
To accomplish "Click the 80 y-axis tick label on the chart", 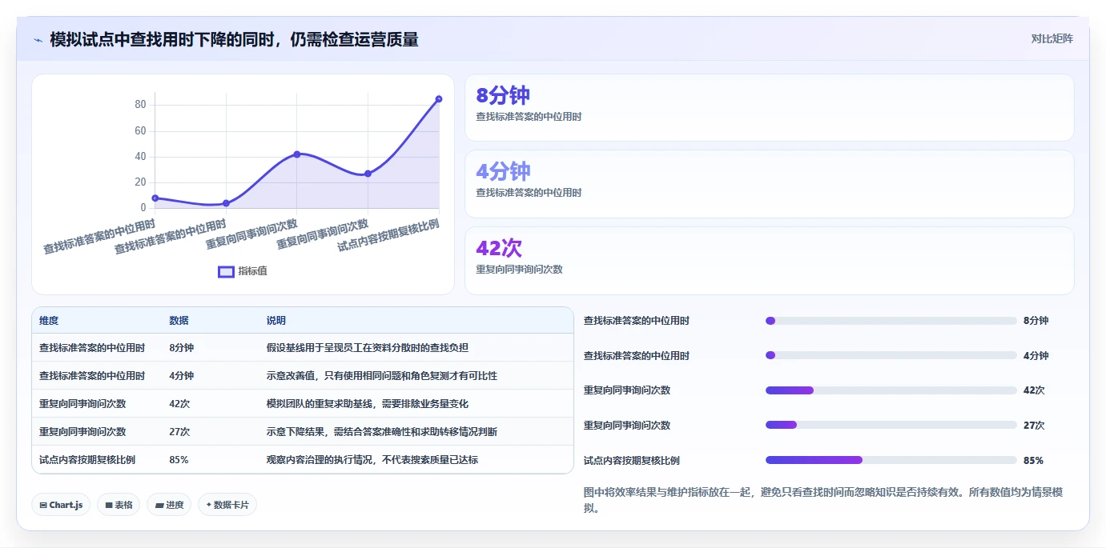I will click(140, 105).
